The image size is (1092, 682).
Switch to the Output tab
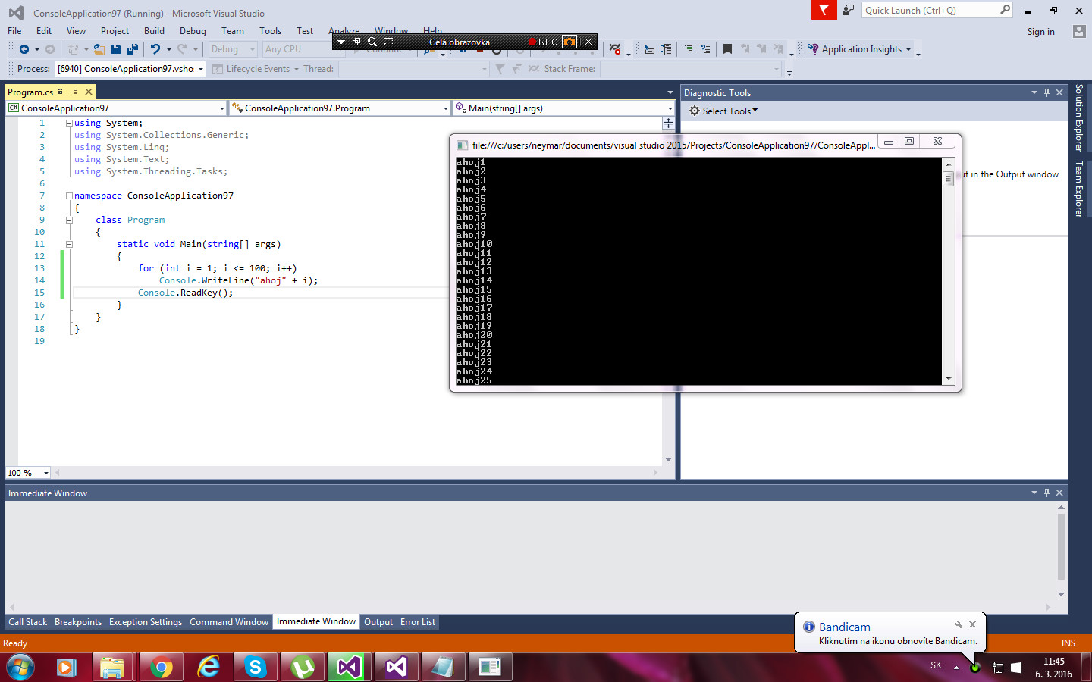coord(378,622)
